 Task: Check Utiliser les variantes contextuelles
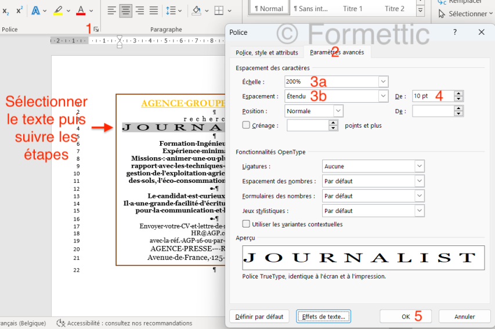tap(246, 224)
